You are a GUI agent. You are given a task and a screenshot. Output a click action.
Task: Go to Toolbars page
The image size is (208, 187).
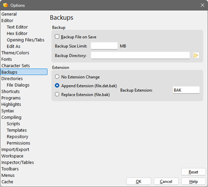point(10,169)
